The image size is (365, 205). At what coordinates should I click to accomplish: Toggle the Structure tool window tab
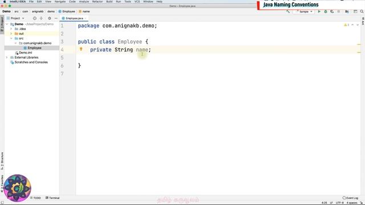2,161
